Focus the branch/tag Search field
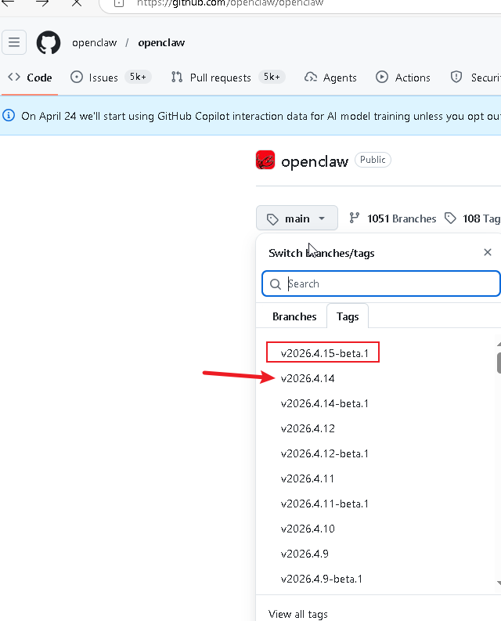The width and height of the screenshot is (501, 621). 381,283
